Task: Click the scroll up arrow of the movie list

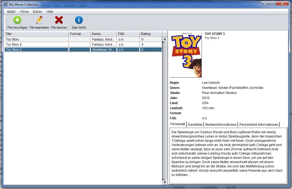Action: [x=165, y=39]
